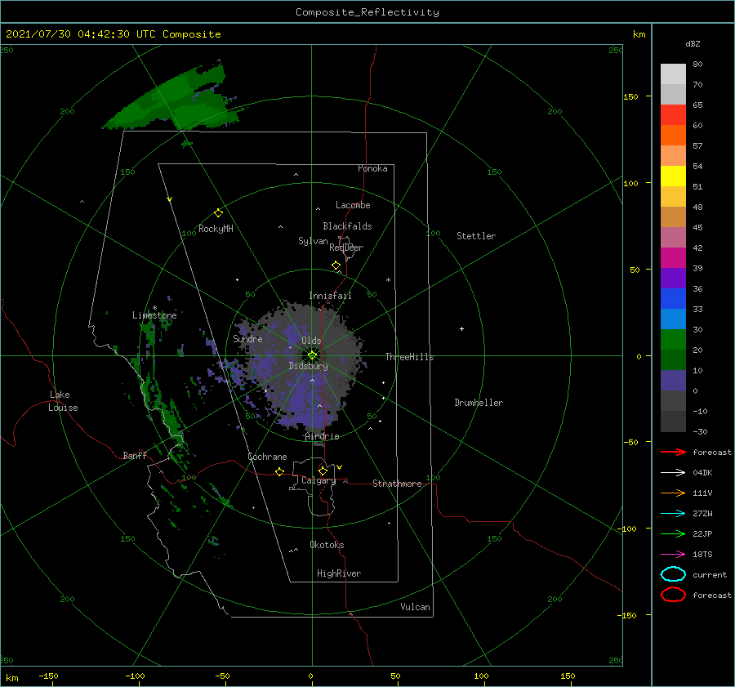Click the Lacombe town label

click(x=353, y=205)
